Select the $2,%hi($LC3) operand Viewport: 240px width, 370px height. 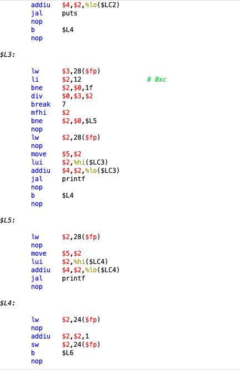85,162
